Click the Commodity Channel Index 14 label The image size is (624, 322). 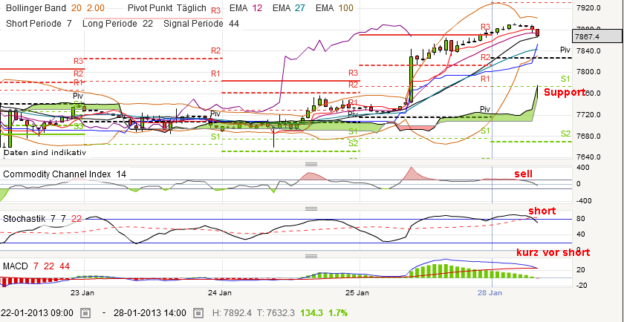[x=65, y=174]
